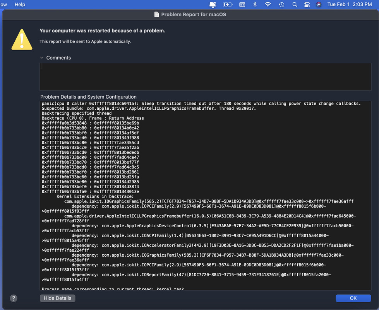
Task: Open the keyboard input menu bar icon
Action: [x=242, y=4]
